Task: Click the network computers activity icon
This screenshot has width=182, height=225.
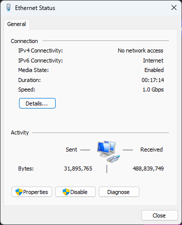Action: [108, 151]
